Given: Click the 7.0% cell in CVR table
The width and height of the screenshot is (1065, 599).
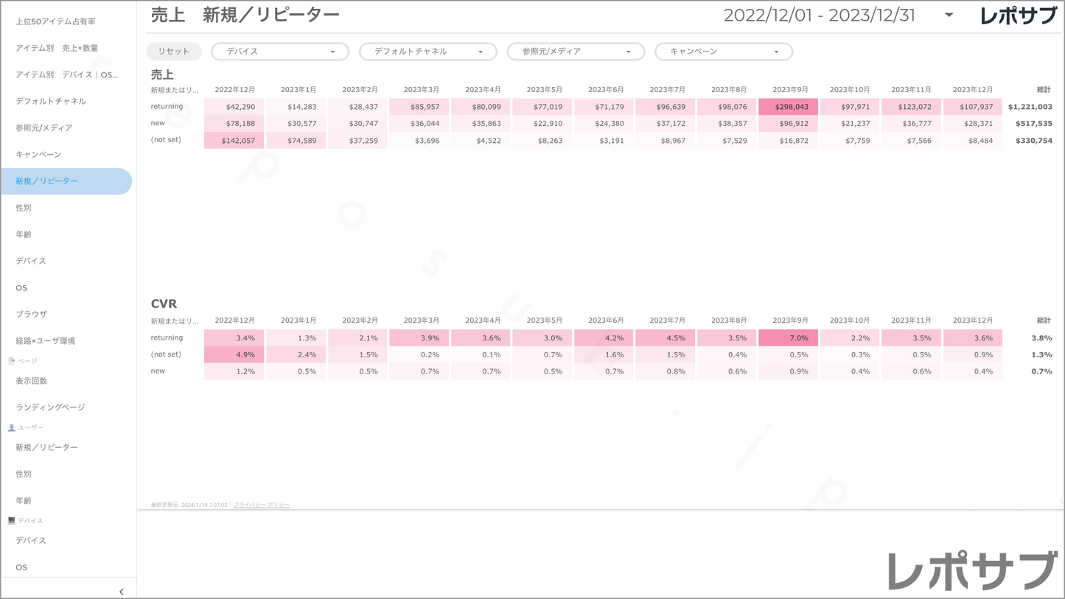Looking at the screenshot, I should (788, 338).
